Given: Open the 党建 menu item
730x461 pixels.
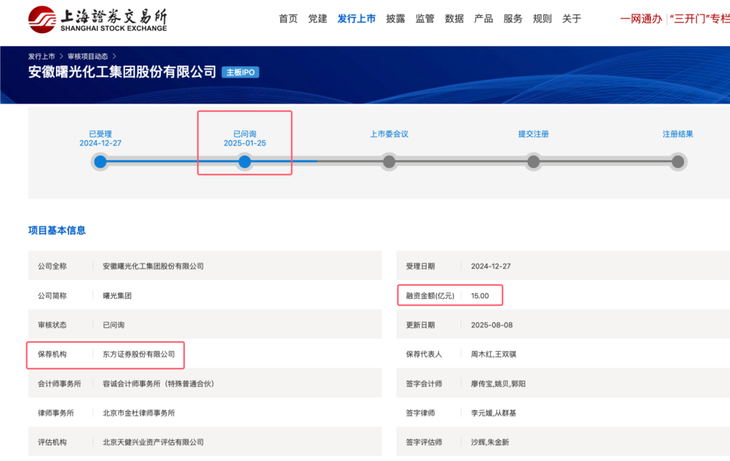Looking at the screenshot, I should (x=318, y=19).
